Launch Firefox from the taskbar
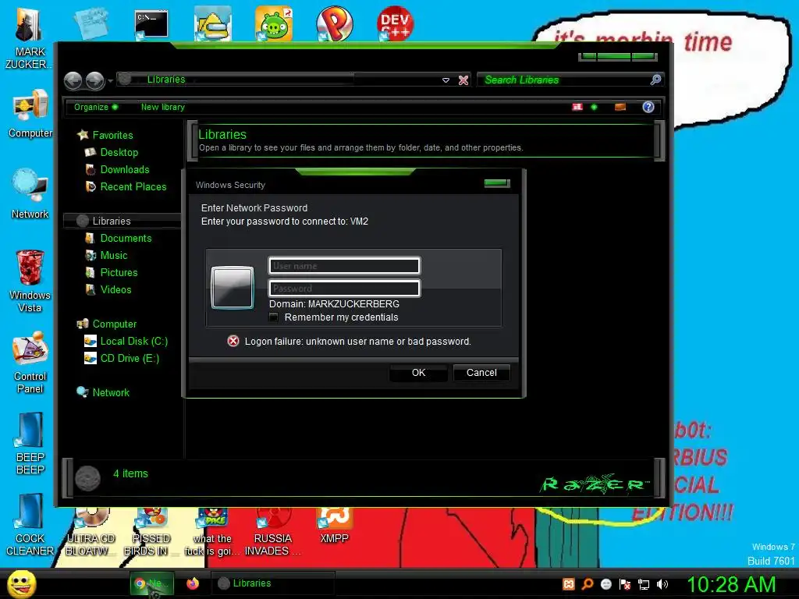 [193, 583]
